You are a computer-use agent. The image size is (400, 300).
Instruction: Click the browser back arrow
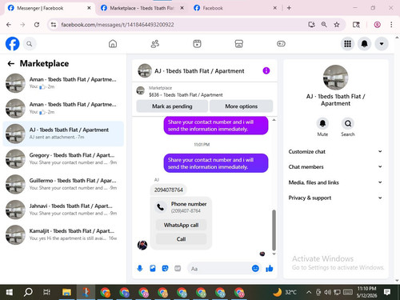(x=9, y=25)
